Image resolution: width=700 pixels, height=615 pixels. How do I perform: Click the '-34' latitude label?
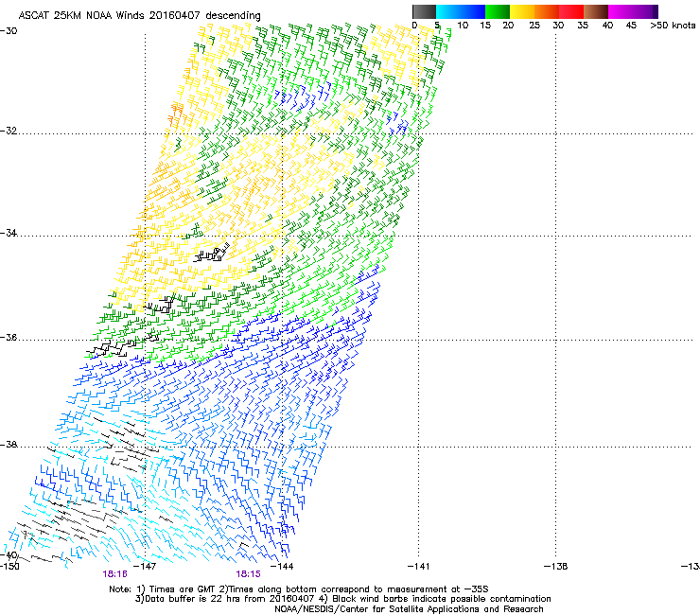pos(9,233)
